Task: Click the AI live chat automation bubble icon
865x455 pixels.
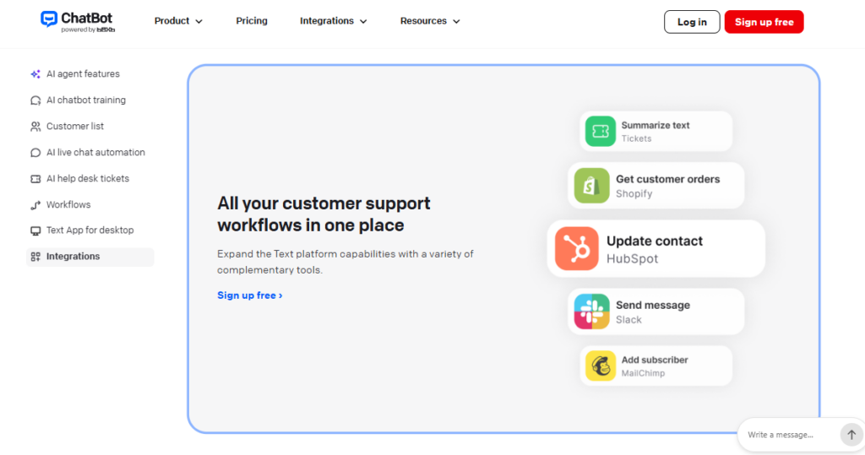Action: pos(35,153)
